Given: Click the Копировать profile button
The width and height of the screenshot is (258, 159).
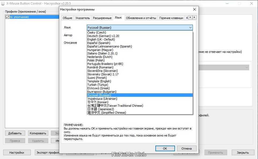Looking at the screenshot, I should [x=38, y=133].
